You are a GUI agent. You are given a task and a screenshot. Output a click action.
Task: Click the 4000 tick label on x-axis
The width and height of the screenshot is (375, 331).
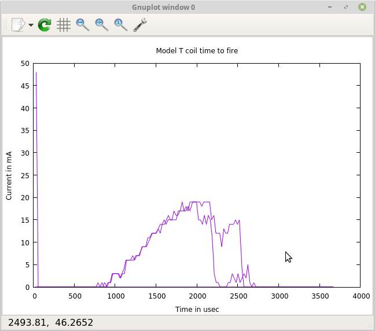[361, 296]
